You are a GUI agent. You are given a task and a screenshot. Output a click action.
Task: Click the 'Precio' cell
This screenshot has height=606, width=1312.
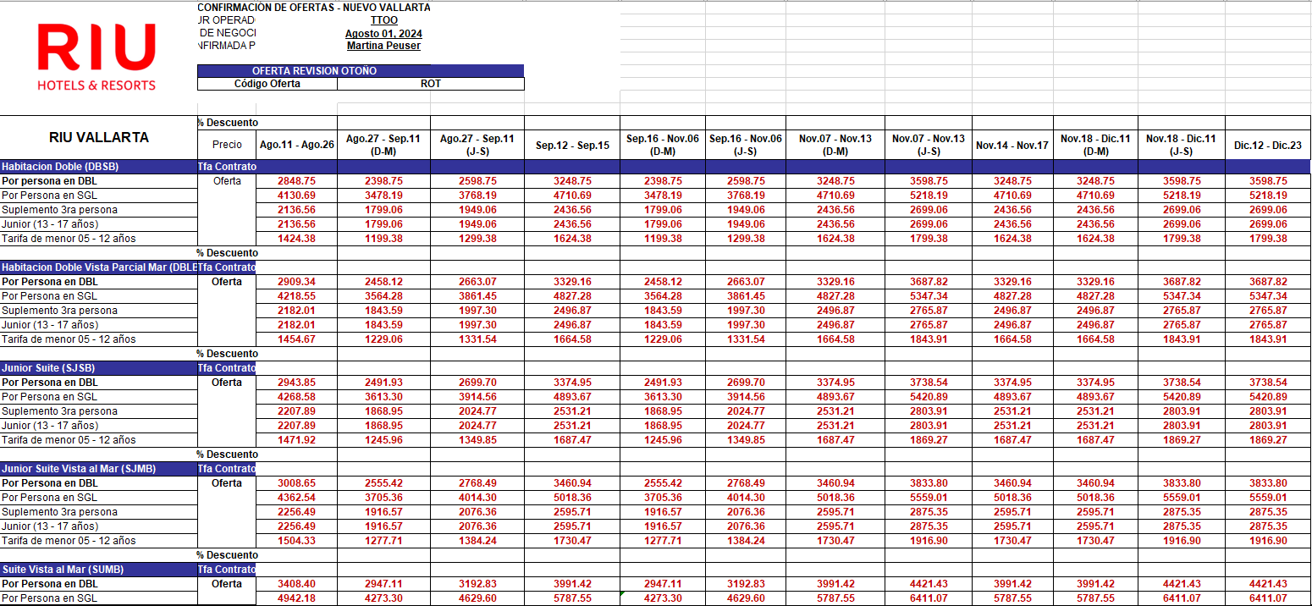pyautogui.click(x=227, y=145)
